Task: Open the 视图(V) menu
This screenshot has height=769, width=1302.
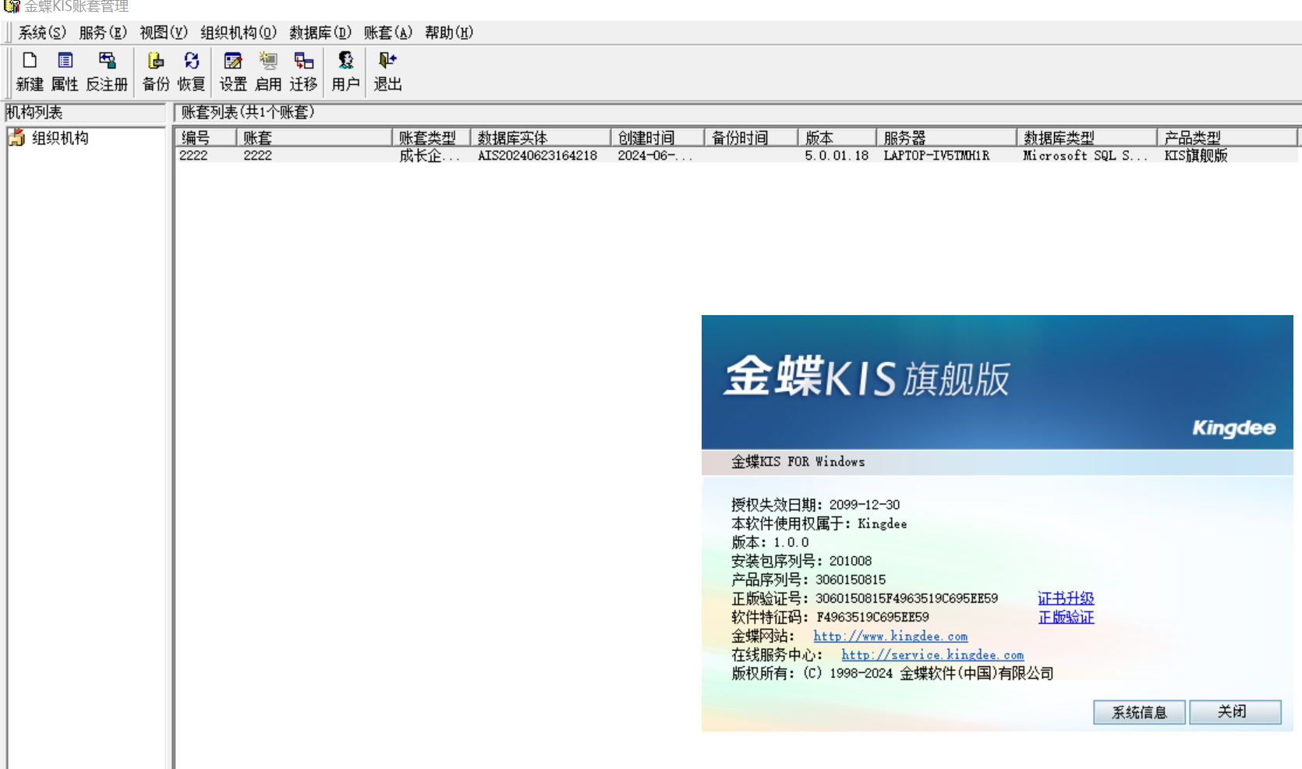Action: (x=164, y=33)
